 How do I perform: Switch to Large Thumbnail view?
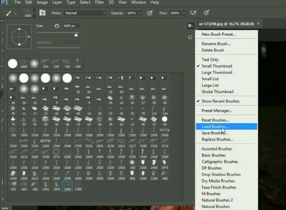217,73
